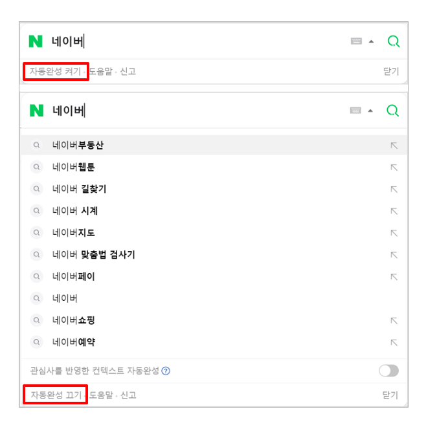Click the Naver N logo in the top search bar

click(x=36, y=41)
